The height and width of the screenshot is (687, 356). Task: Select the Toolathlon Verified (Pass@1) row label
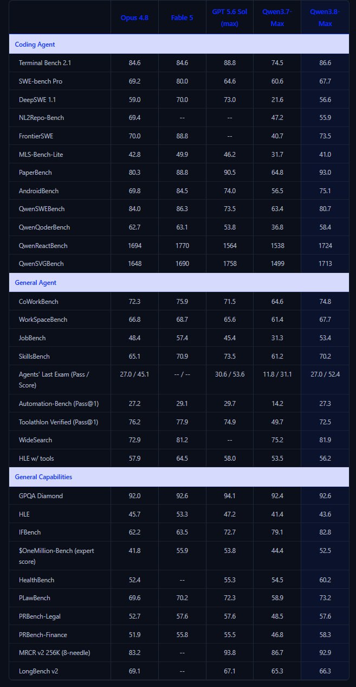(59, 422)
